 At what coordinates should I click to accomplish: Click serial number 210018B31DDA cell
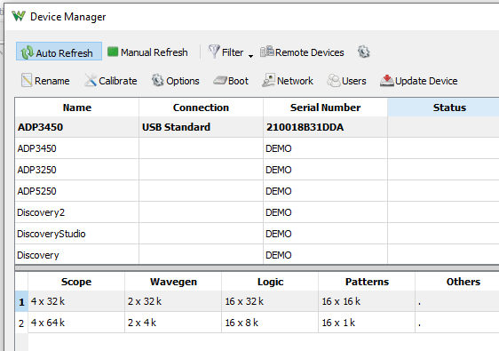click(x=325, y=127)
